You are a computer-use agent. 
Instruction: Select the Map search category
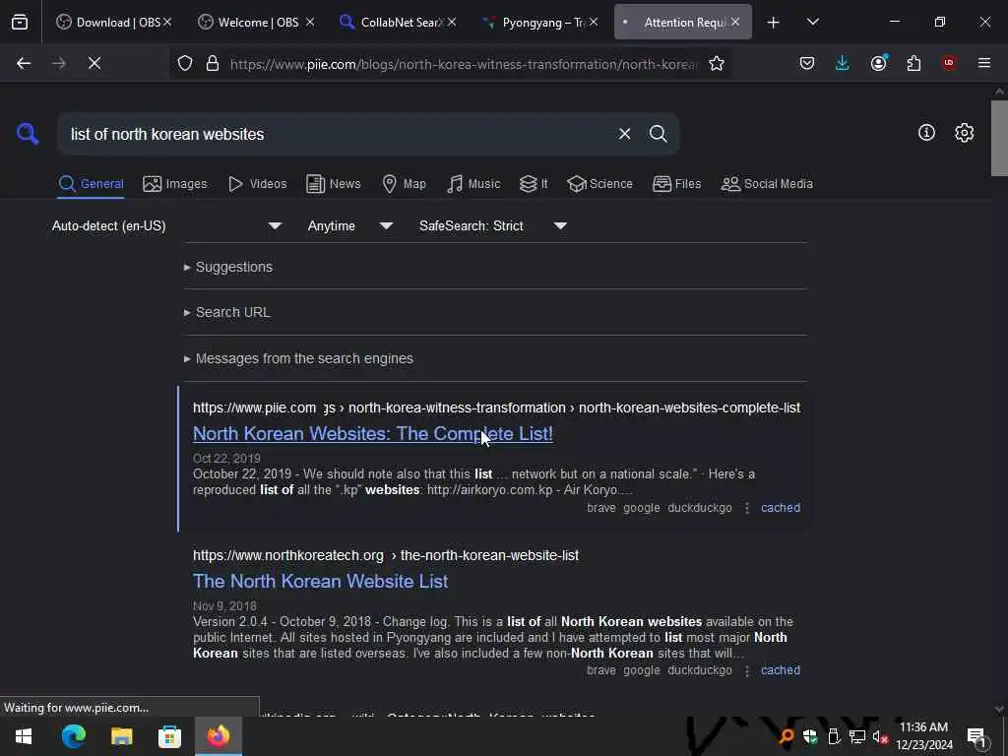pyautogui.click(x=404, y=184)
